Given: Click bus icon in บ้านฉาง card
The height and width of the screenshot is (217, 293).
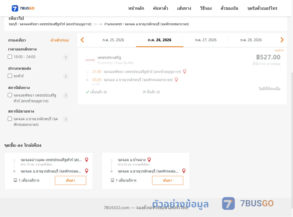Looking at the screenshot, I should coord(112,180).
